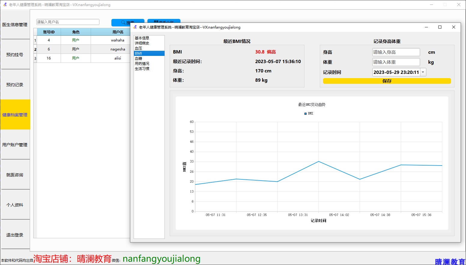The width and height of the screenshot is (466, 265).
Task: Focus the 请输入体重 weight field
Action: [x=396, y=62]
